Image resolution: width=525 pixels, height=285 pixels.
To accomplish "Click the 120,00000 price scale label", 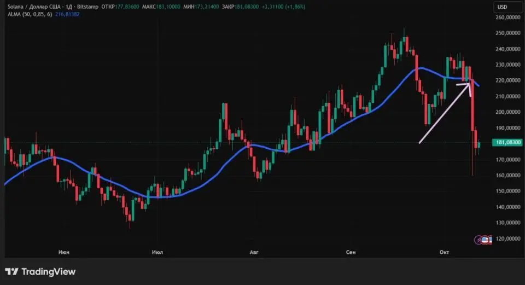I will 507,239.
